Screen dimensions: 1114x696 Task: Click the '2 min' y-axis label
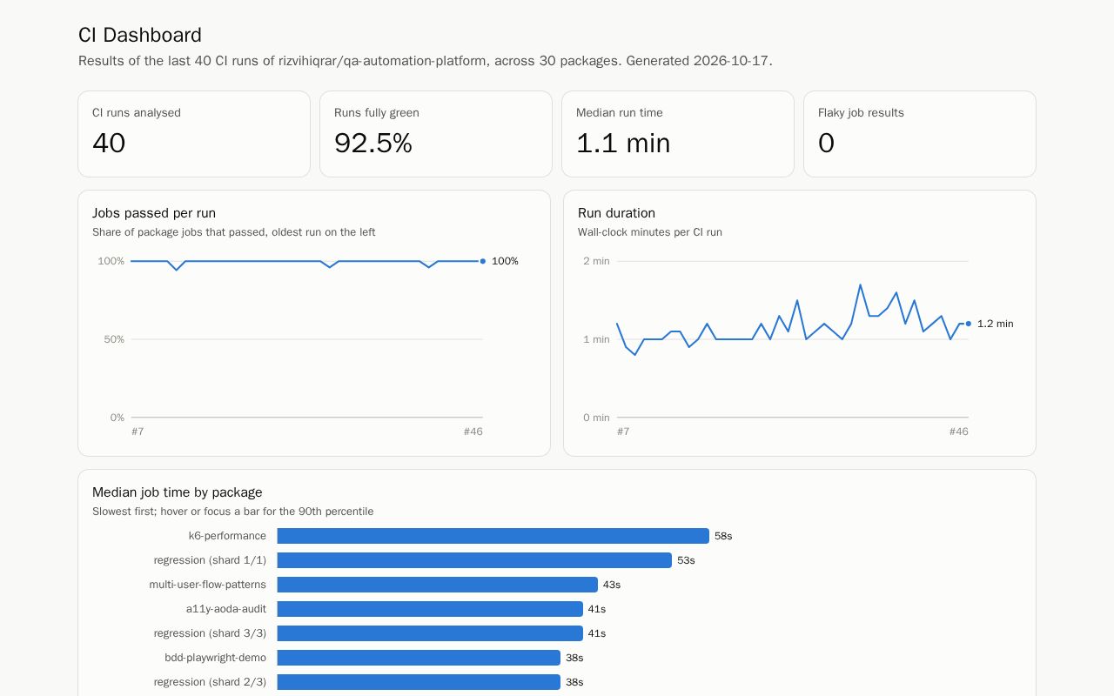click(596, 261)
